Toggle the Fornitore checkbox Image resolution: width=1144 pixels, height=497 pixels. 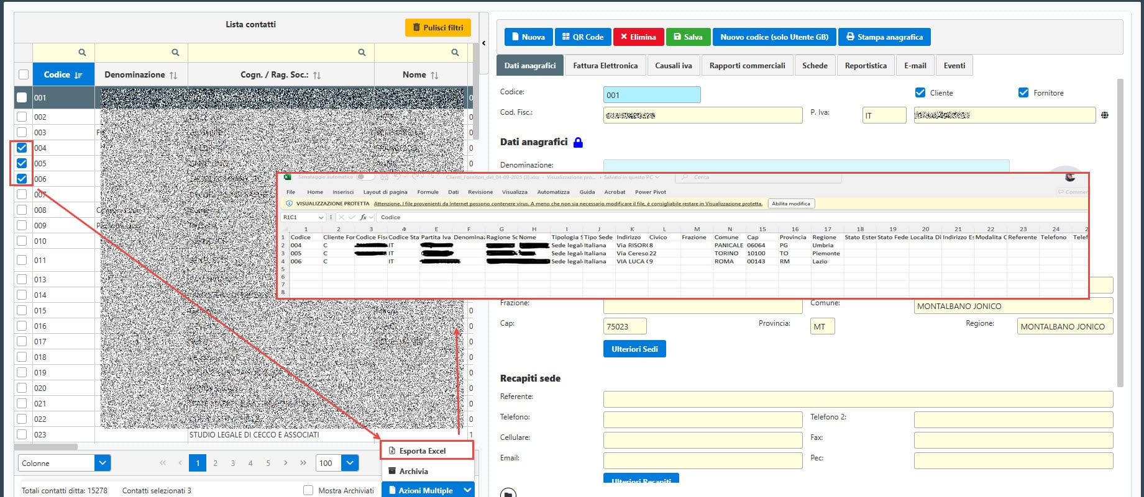pos(1023,92)
